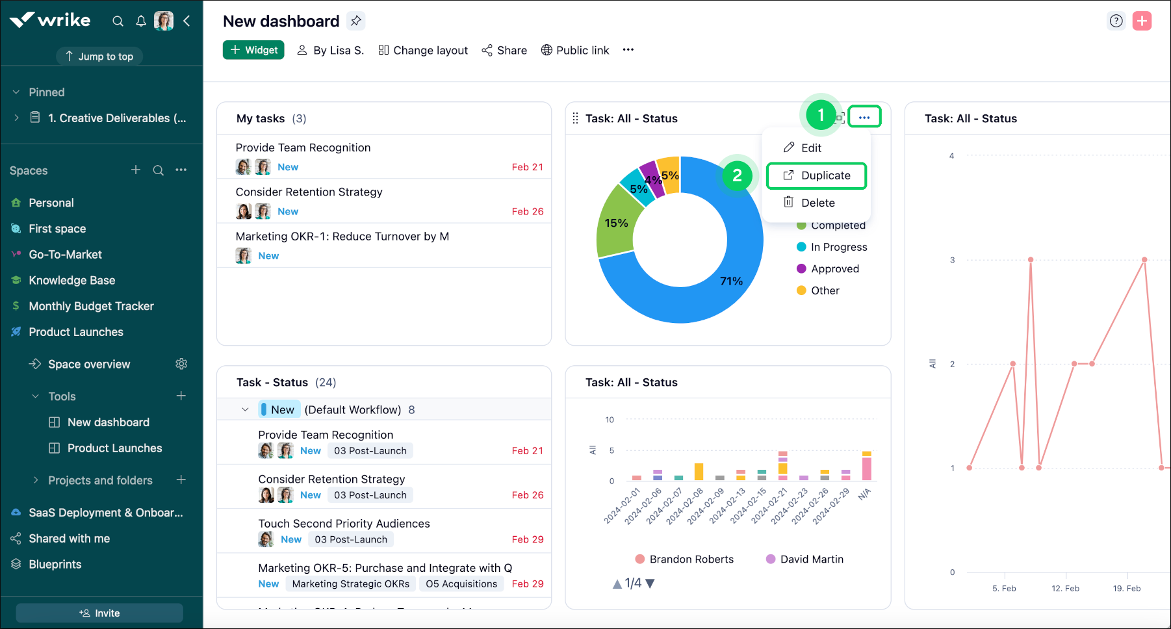
Task: Click the Invite button in the sidebar
Action: (x=99, y=613)
